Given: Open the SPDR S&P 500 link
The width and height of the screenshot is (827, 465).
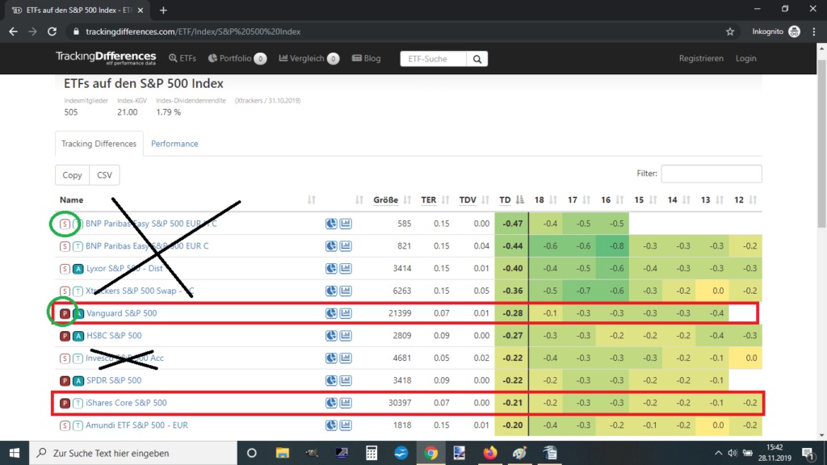Looking at the screenshot, I should point(114,380).
